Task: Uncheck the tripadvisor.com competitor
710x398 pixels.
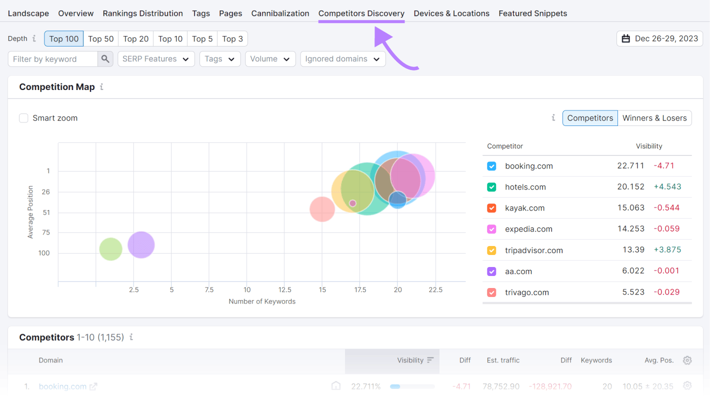Action: [x=491, y=250]
